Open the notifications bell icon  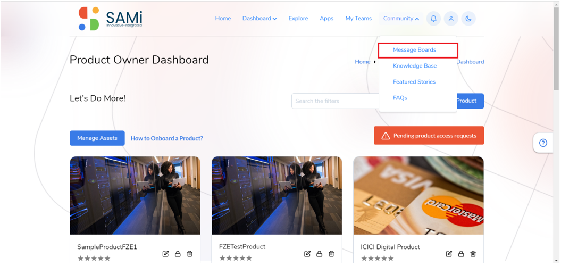click(x=433, y=19)
